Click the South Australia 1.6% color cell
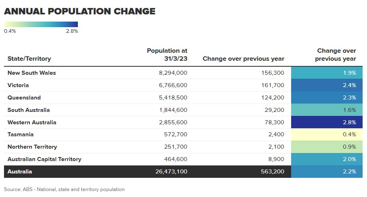 327,110
